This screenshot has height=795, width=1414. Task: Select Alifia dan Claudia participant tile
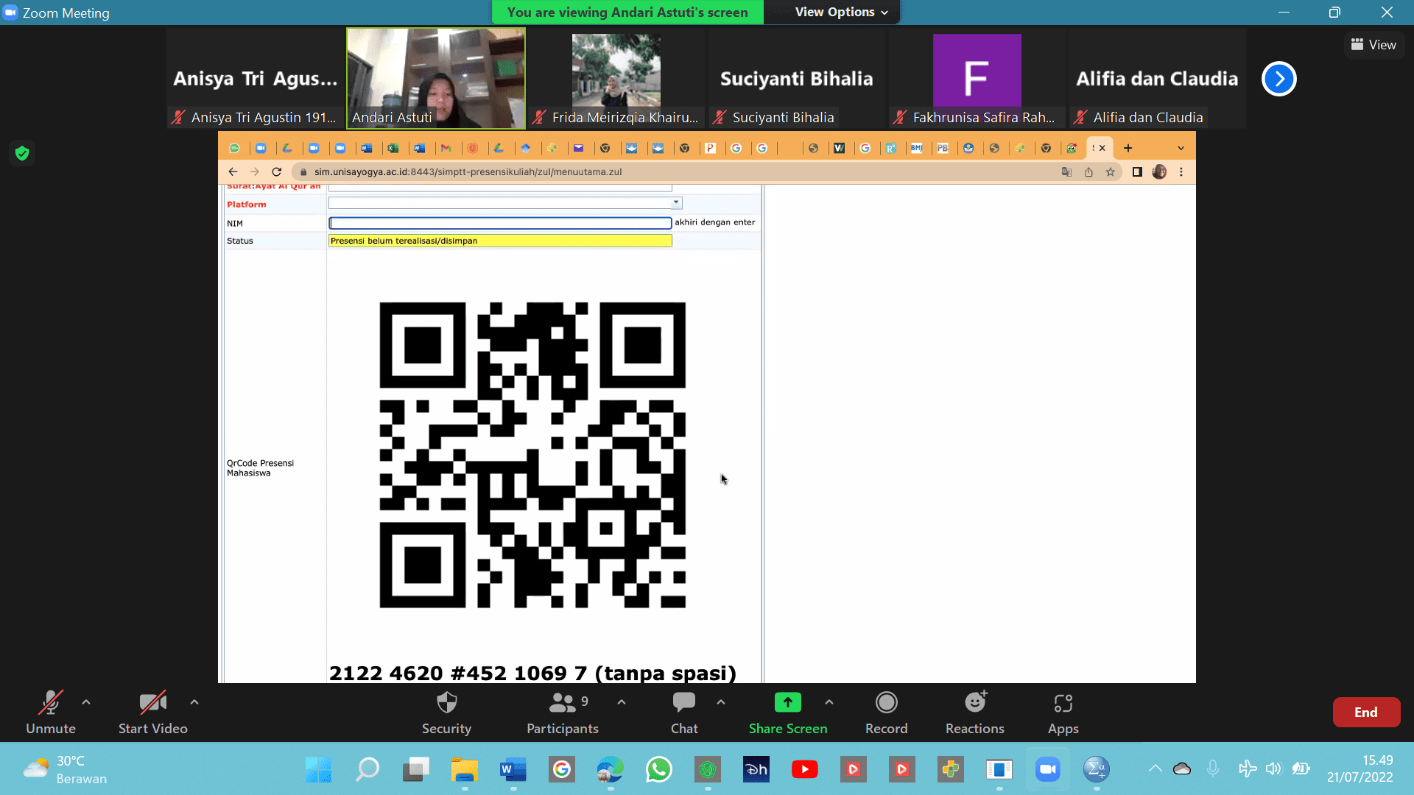[x=1158, y=78]
